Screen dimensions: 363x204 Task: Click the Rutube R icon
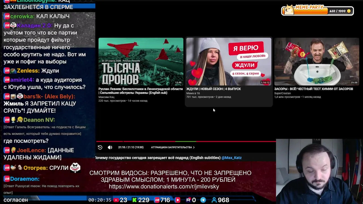coord(188,200)
